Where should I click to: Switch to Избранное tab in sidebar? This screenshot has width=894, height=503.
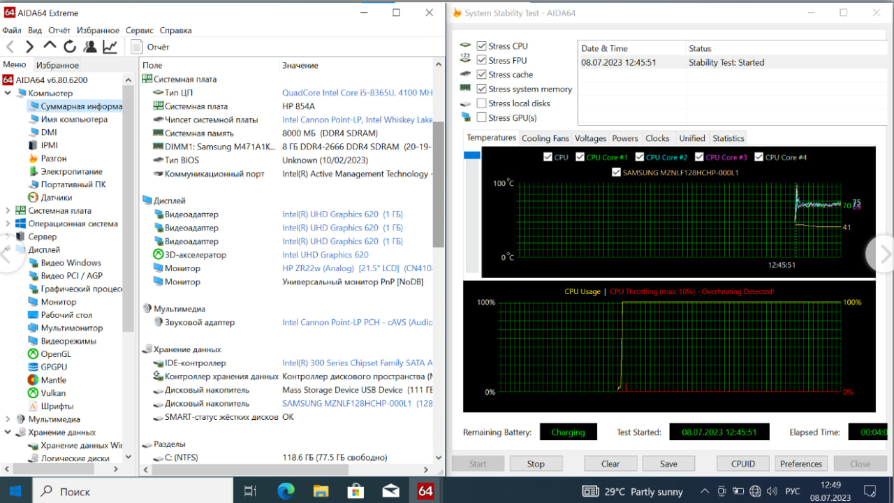pos(58,65)
